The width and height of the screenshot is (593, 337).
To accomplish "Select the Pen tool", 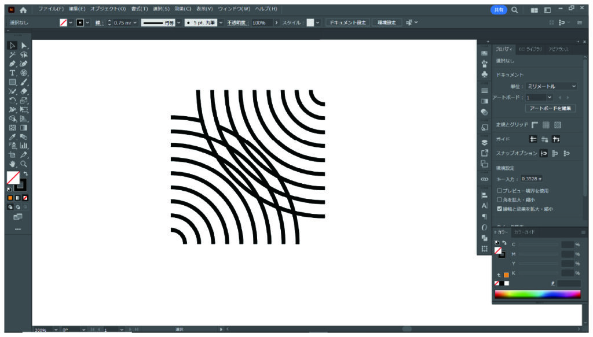I will [12, 64].
